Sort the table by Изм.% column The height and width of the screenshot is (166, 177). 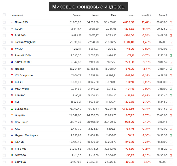146,15
